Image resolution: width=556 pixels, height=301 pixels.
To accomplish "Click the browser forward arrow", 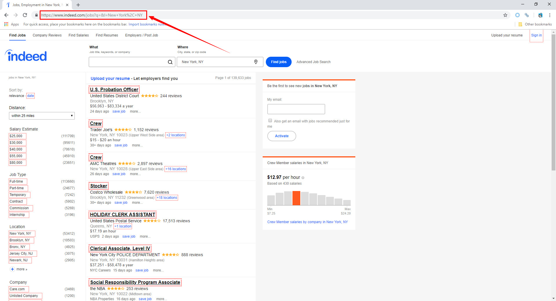I will (16, 15).
